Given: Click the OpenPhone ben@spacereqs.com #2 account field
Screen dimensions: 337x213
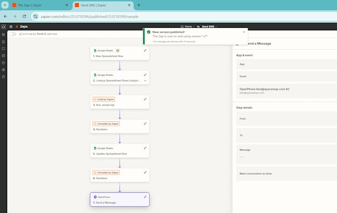Looking at the screenshot, I should [x=286, y=91].
